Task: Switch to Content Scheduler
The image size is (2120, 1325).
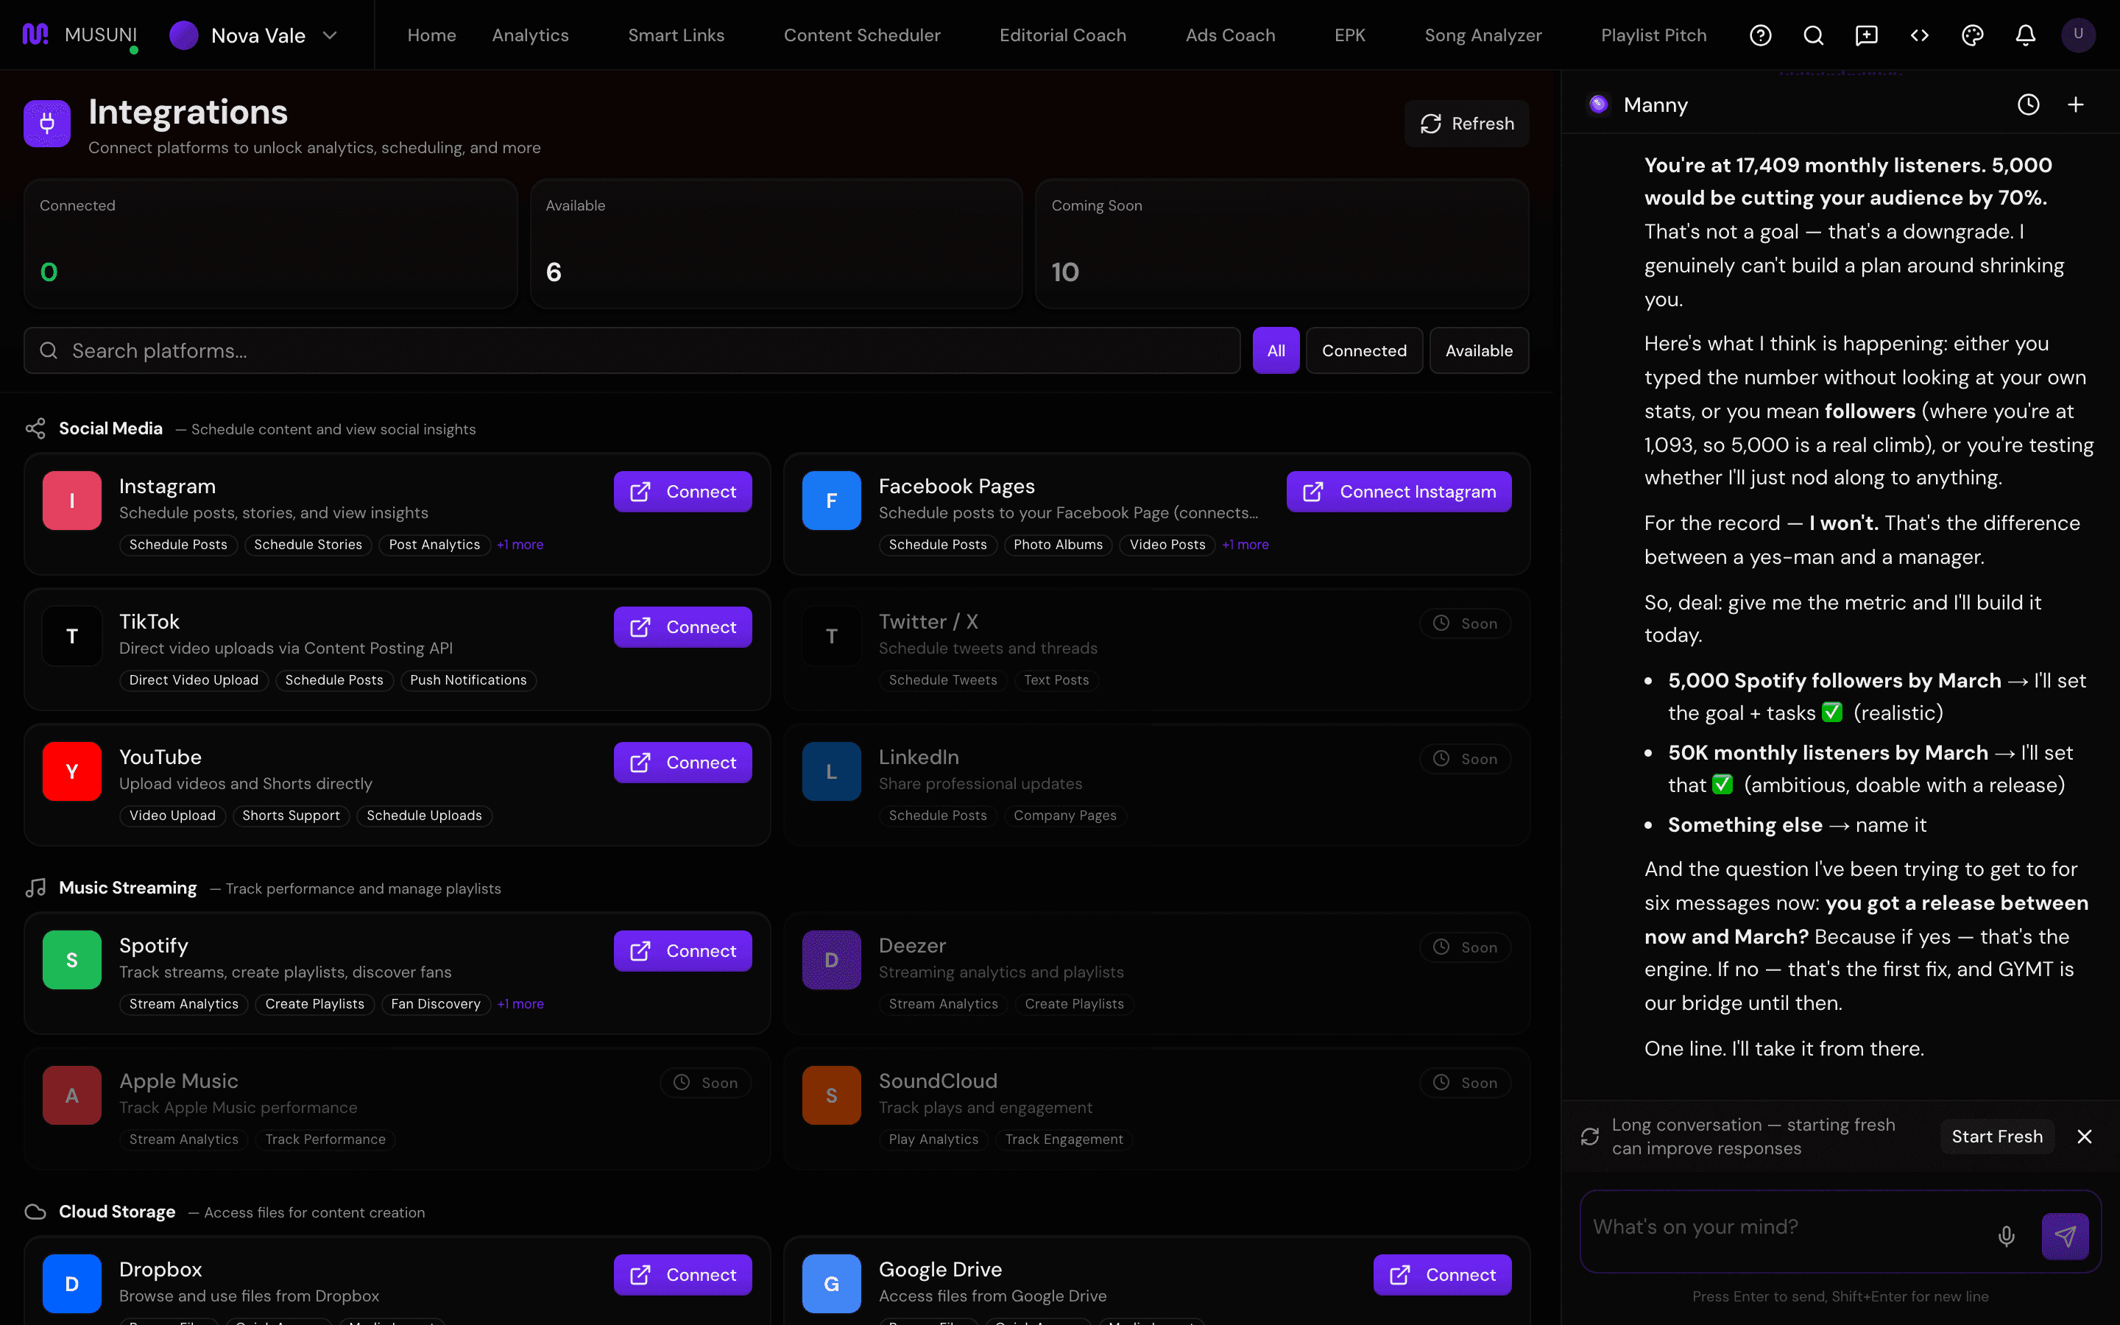Action: coord(862,35)
